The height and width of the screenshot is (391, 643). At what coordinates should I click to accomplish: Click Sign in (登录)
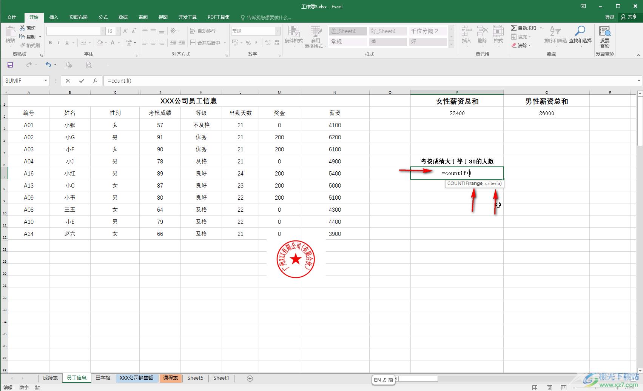point(609,17)
